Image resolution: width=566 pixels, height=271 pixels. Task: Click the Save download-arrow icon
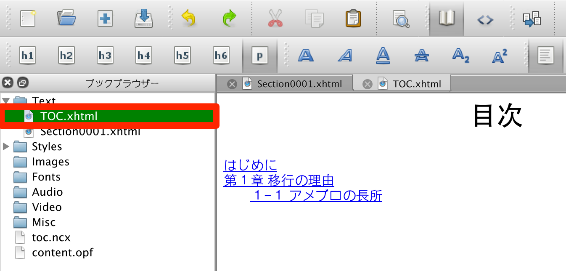click(144, 19)
